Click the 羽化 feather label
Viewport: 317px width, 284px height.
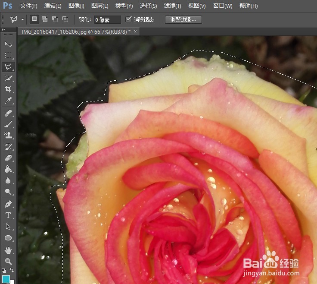[x=85, y=20]
